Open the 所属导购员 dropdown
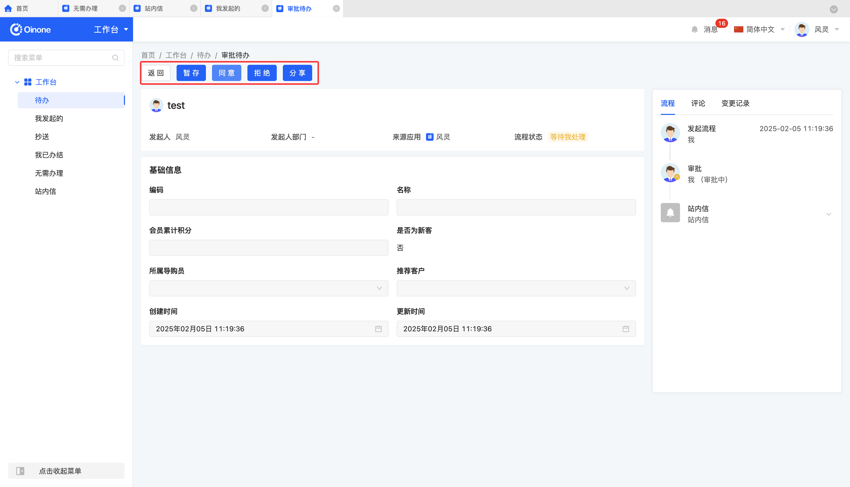Viewport: 850px width, 487px height. pyautogui.click(x=268, y=288)
